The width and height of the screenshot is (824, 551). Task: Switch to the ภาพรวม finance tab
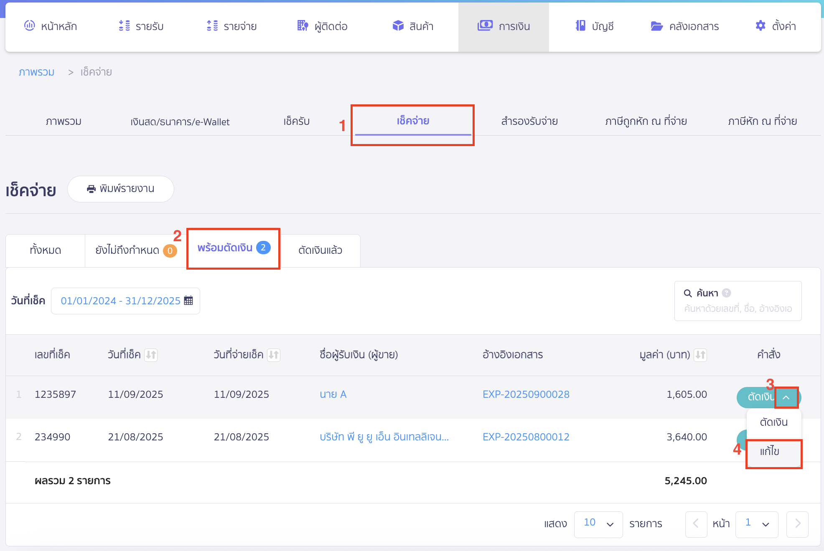coord(64,121)
